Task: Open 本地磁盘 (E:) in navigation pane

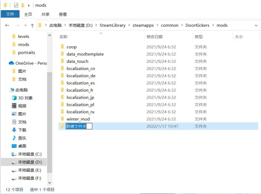Action: click(x=30, y=170)
